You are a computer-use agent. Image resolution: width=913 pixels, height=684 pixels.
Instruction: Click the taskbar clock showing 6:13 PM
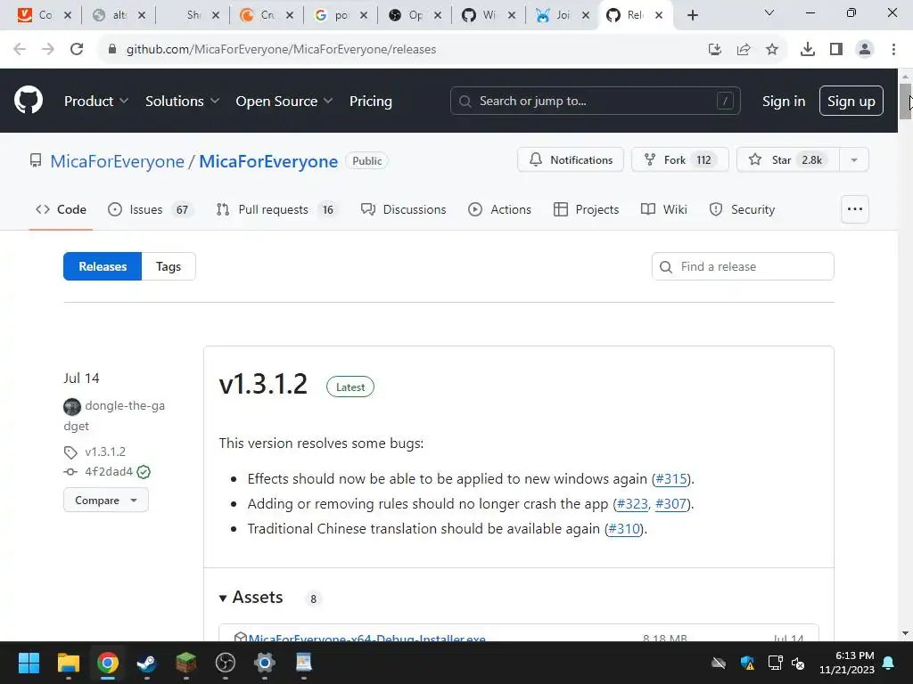pyautogui.click(x=847, y=663)
